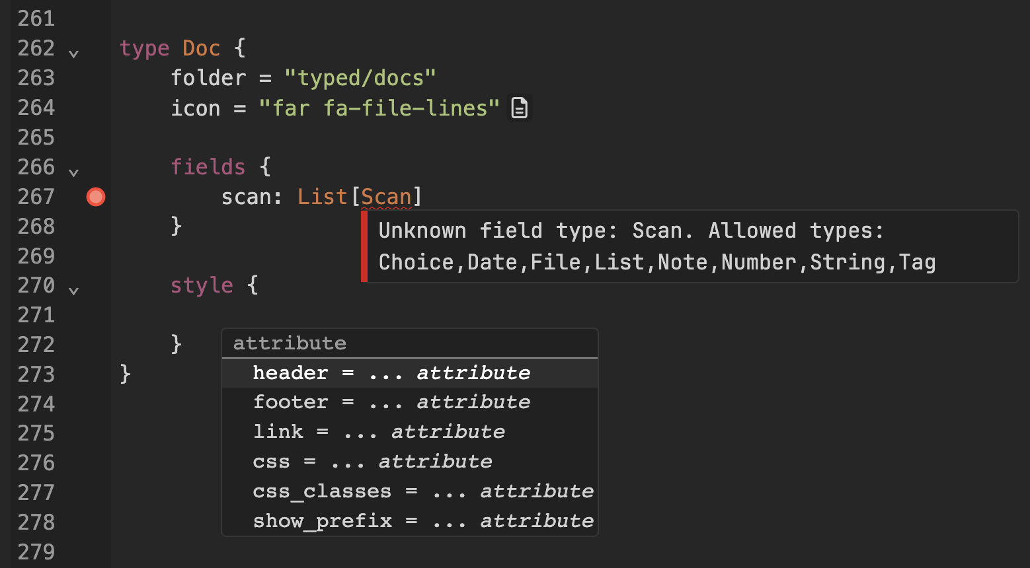The width and height of the screenshot is (1030, 568).
Task: Collapse the fields block fold arrow
Action: pyautogui.click(x=74, y=172)
